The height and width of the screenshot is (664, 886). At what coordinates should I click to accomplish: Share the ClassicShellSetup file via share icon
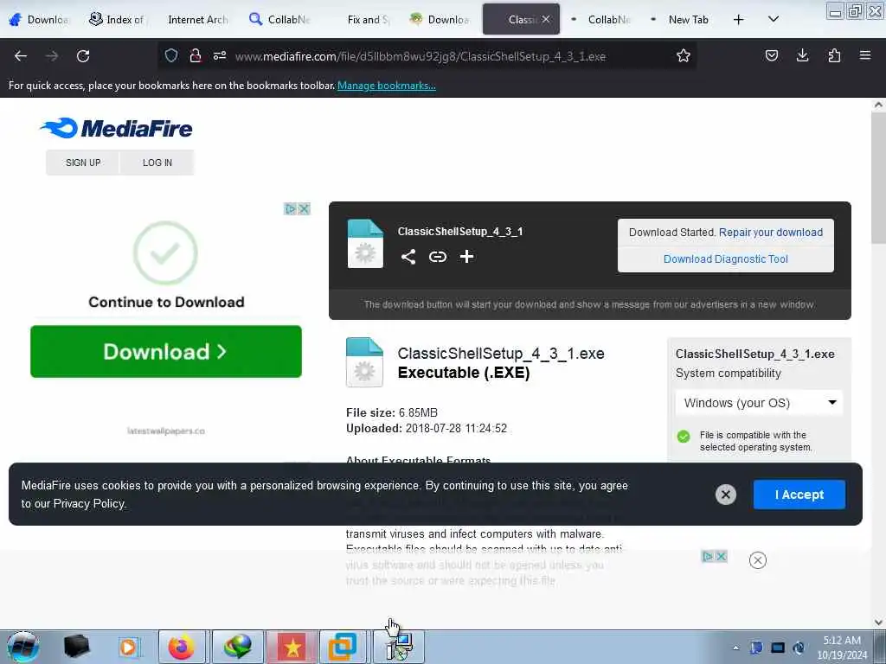(408, 257)
